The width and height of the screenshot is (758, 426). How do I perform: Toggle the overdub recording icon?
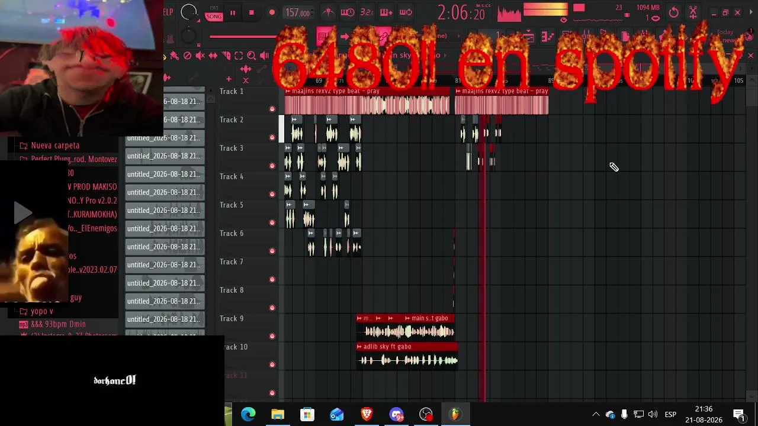point(386,12)
